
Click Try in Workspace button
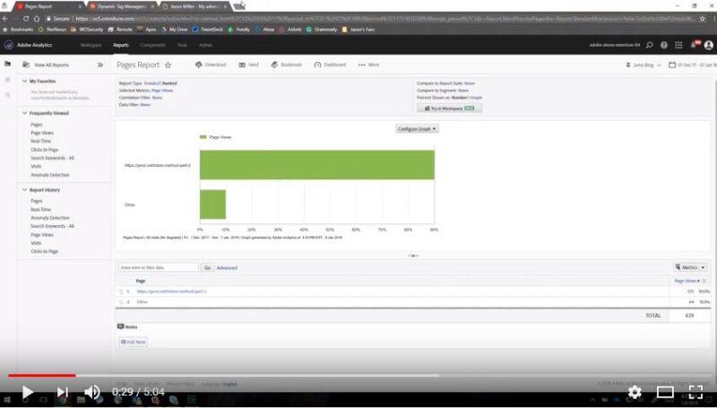pyautogui.click(x=449, y=109)
